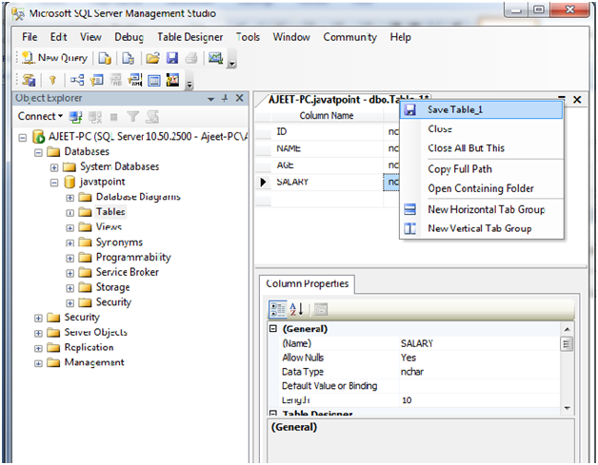Screen dimensions: 598x465
Task: Click the Manage Check Constraints icon
Action: pyautogui.click(x=154, y=80)
